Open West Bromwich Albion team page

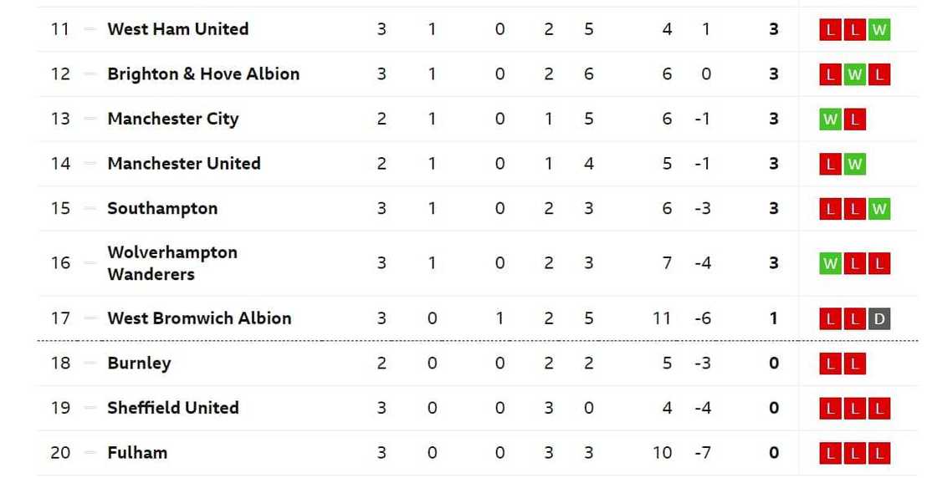(199, 318)
